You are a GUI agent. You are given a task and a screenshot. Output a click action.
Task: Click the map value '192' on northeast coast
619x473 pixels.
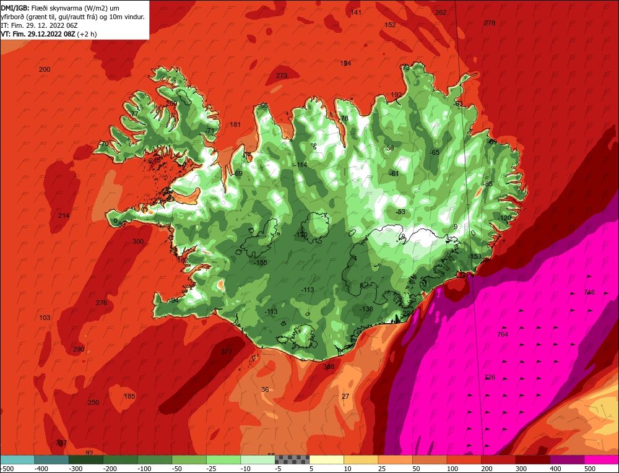396,95
